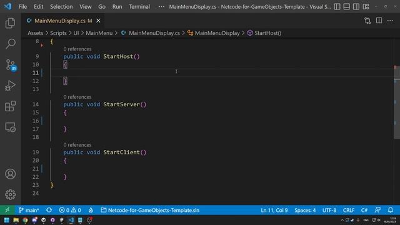Click line number 16 in gutter
This screenshot has height=225, width=400.
click(36, 121)
